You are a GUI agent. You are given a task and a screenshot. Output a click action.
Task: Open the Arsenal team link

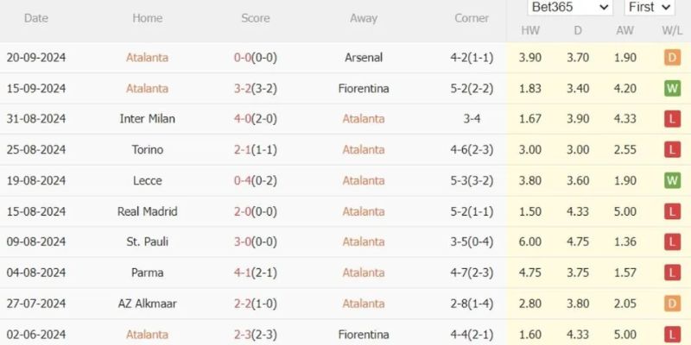point(364,58)
